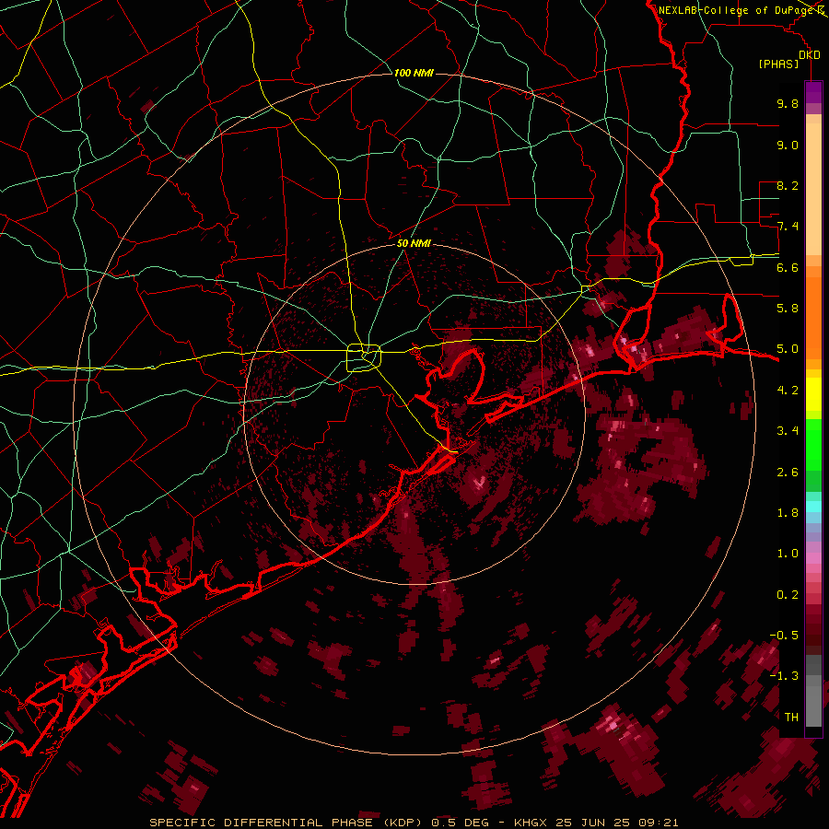
Task: Click the 0.2 scale value
Action: tap(788, 595)
